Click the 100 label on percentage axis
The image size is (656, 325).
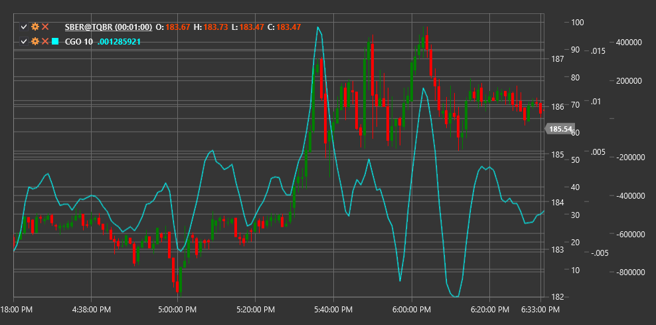(x=577, y=23)
